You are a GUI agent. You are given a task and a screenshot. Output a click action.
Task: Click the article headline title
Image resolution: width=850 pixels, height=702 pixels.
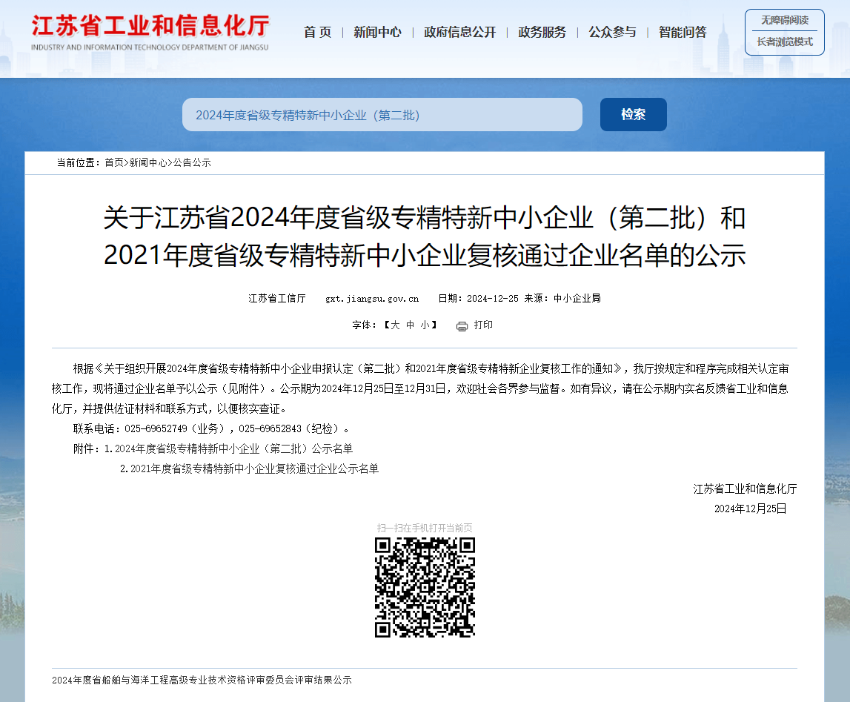point(425,236)
